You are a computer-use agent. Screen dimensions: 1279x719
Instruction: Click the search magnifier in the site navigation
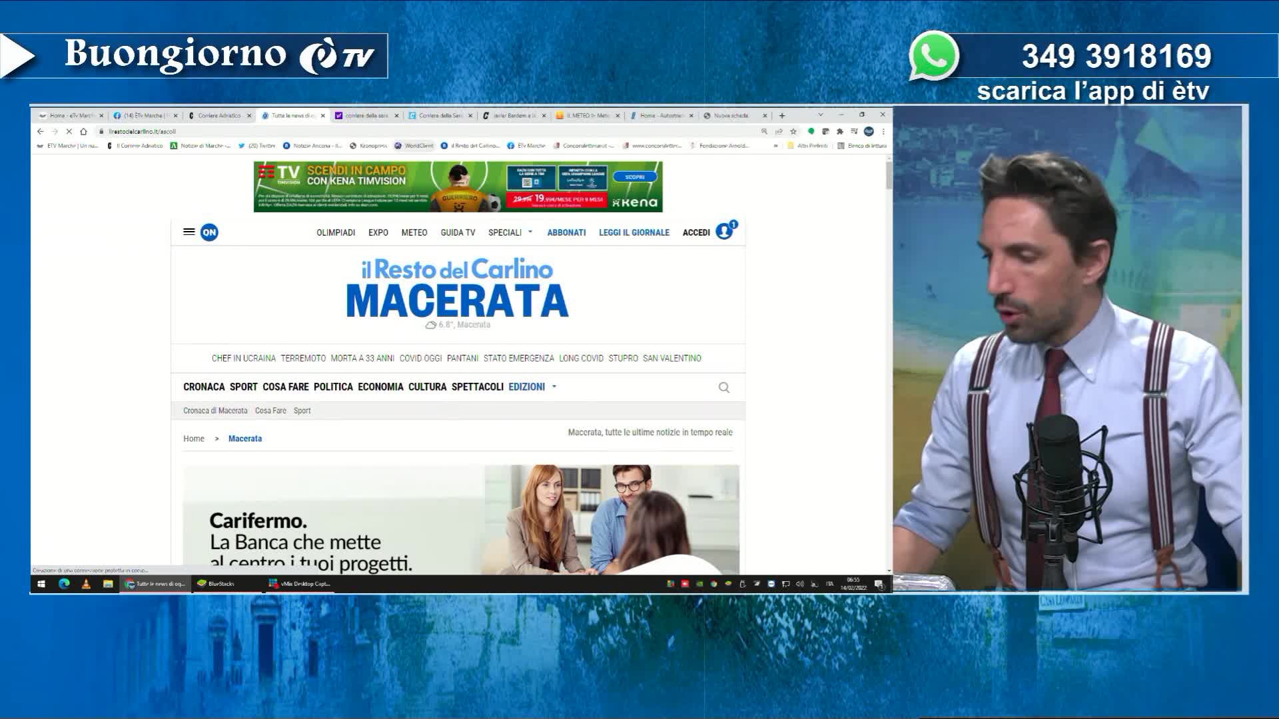(724, 387)
